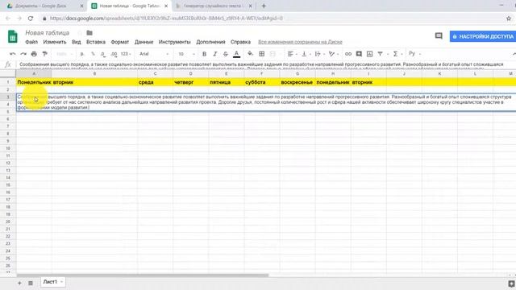
Task: Open the 123 number formats dropdown
Action: (x=126, y=54)
